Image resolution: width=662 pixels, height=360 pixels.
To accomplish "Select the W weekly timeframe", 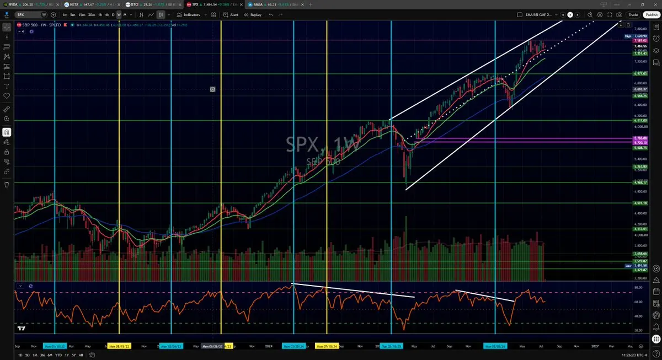I will tap(119, 14).
